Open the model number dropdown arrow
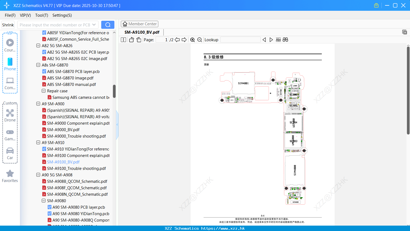410x231 pixels. point(94,25)
